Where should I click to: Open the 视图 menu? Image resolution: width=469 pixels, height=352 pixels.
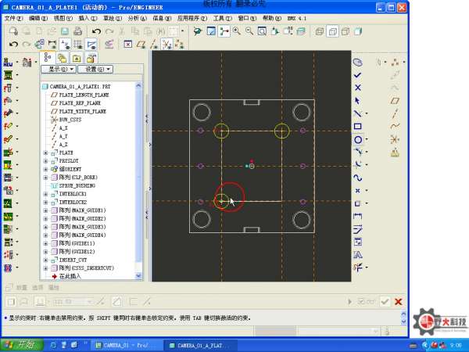[x=63, y=18]
